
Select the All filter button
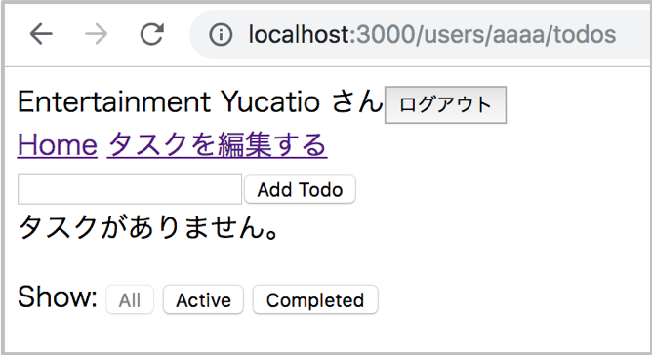pyautogui.click(x=130, y=299)
